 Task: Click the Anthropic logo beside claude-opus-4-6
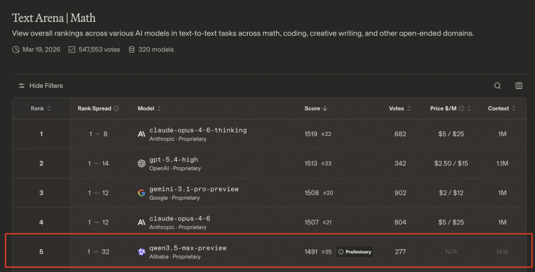pos(142,223)
